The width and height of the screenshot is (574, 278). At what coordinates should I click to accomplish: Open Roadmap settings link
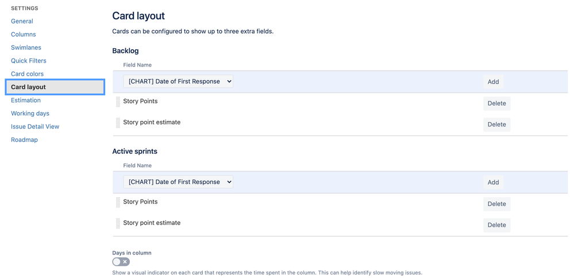click(24, 139)
